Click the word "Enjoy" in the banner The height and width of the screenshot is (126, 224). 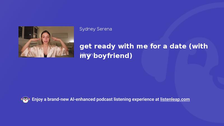point(37,99)
